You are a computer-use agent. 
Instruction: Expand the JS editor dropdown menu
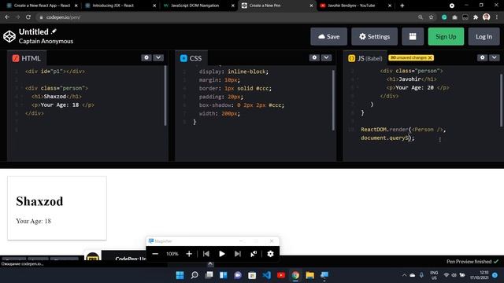tap(494, 57)
